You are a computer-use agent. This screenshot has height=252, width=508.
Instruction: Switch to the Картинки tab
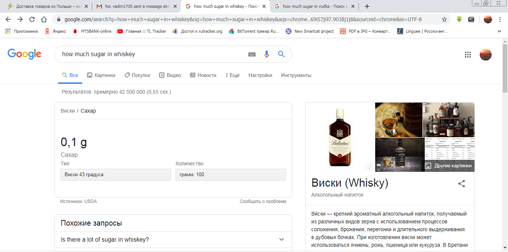tap(101, 75)
